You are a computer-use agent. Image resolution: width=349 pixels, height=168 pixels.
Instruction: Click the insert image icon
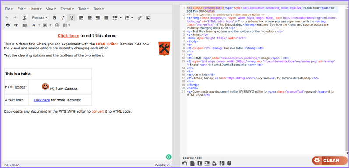(148, 18)
